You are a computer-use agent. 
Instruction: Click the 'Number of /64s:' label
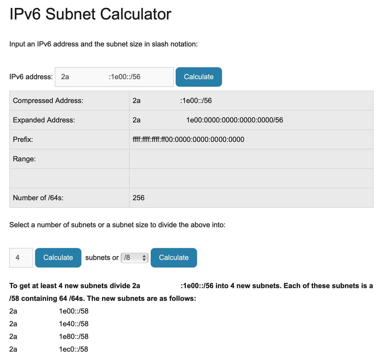pyautogui.click(x=38, y=198)
